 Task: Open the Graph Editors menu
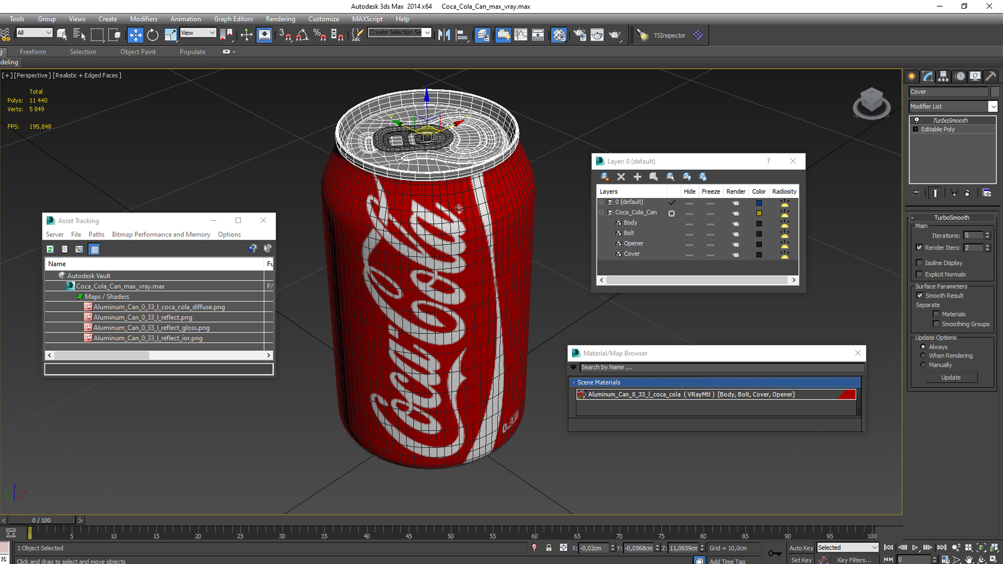[233, 19]
